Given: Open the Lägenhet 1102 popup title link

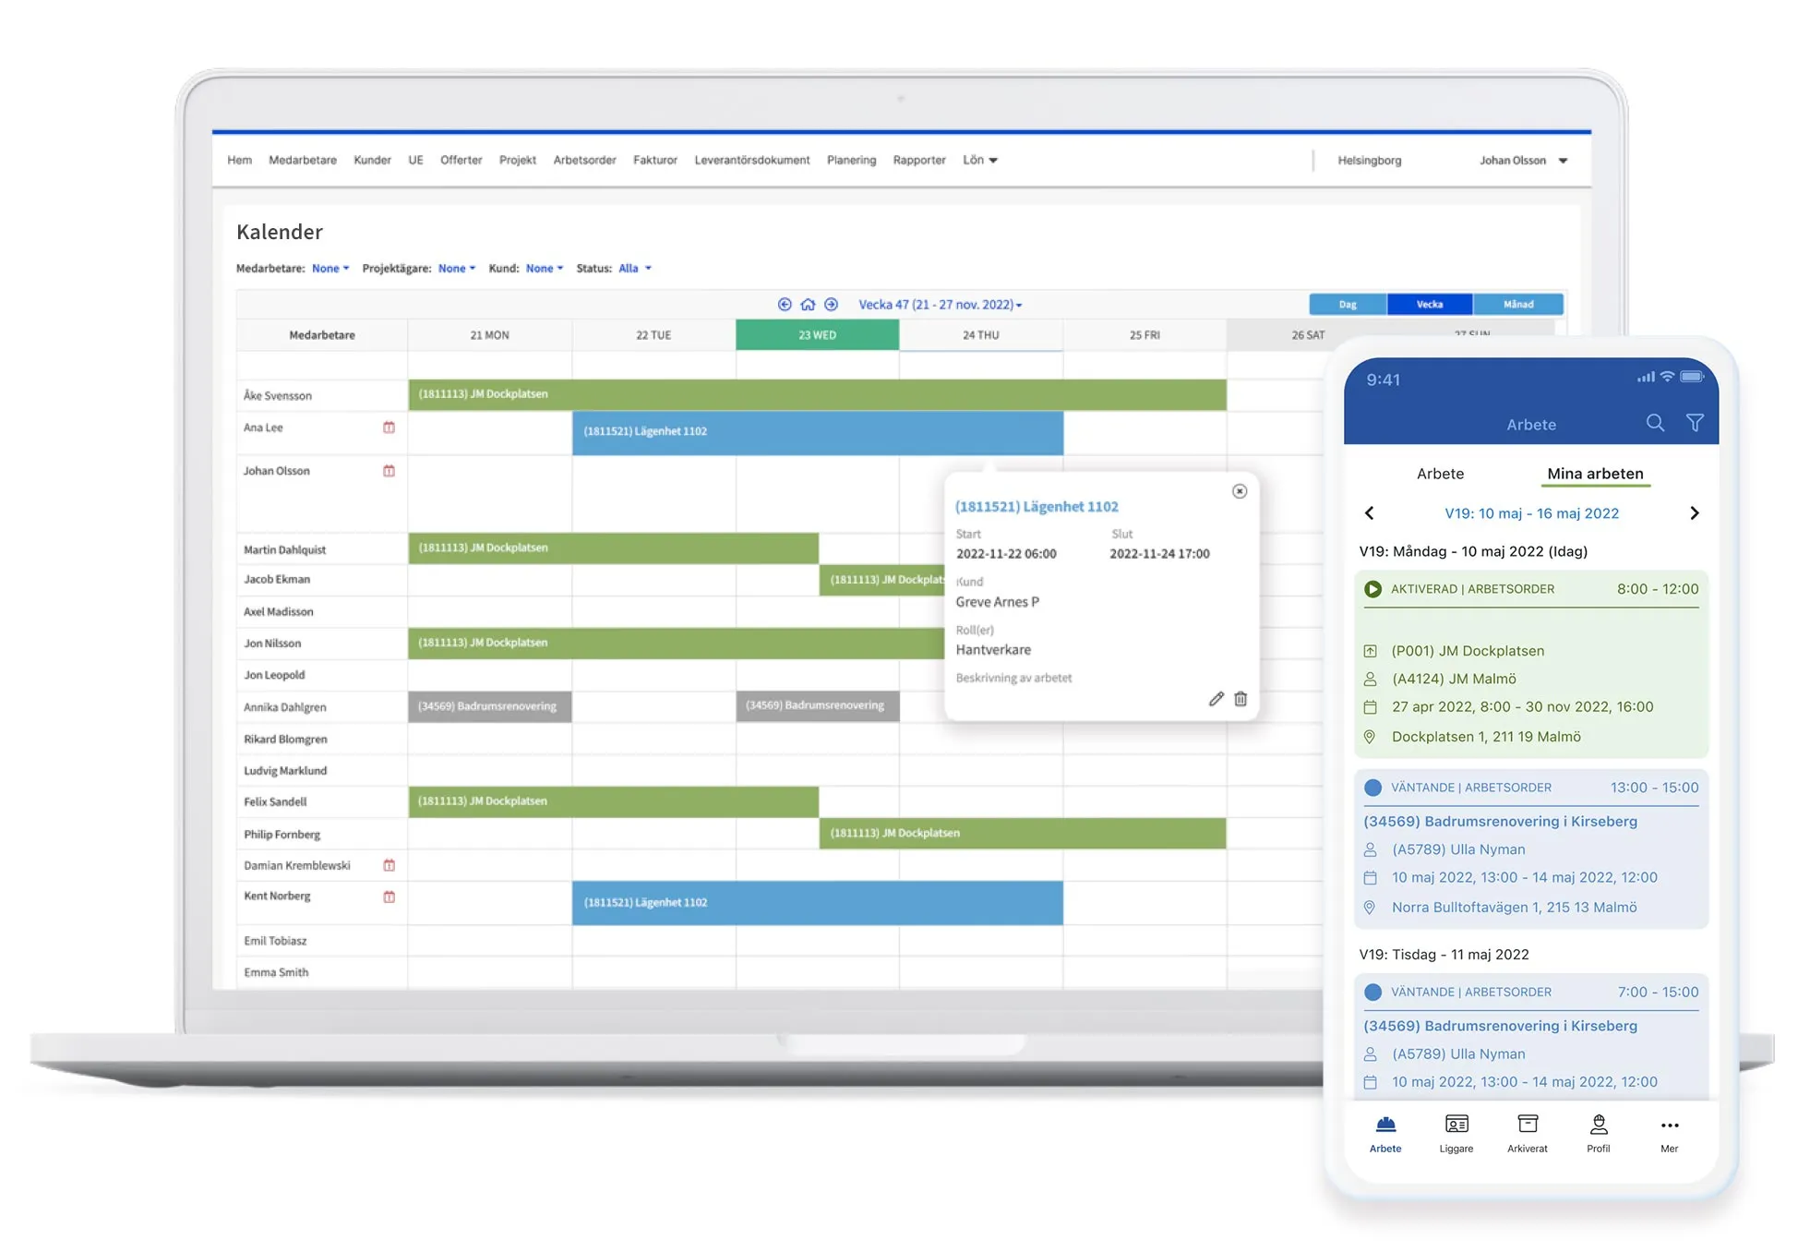Looking at the screenshot, I should pyautogui.click(x=1037, y=507).
